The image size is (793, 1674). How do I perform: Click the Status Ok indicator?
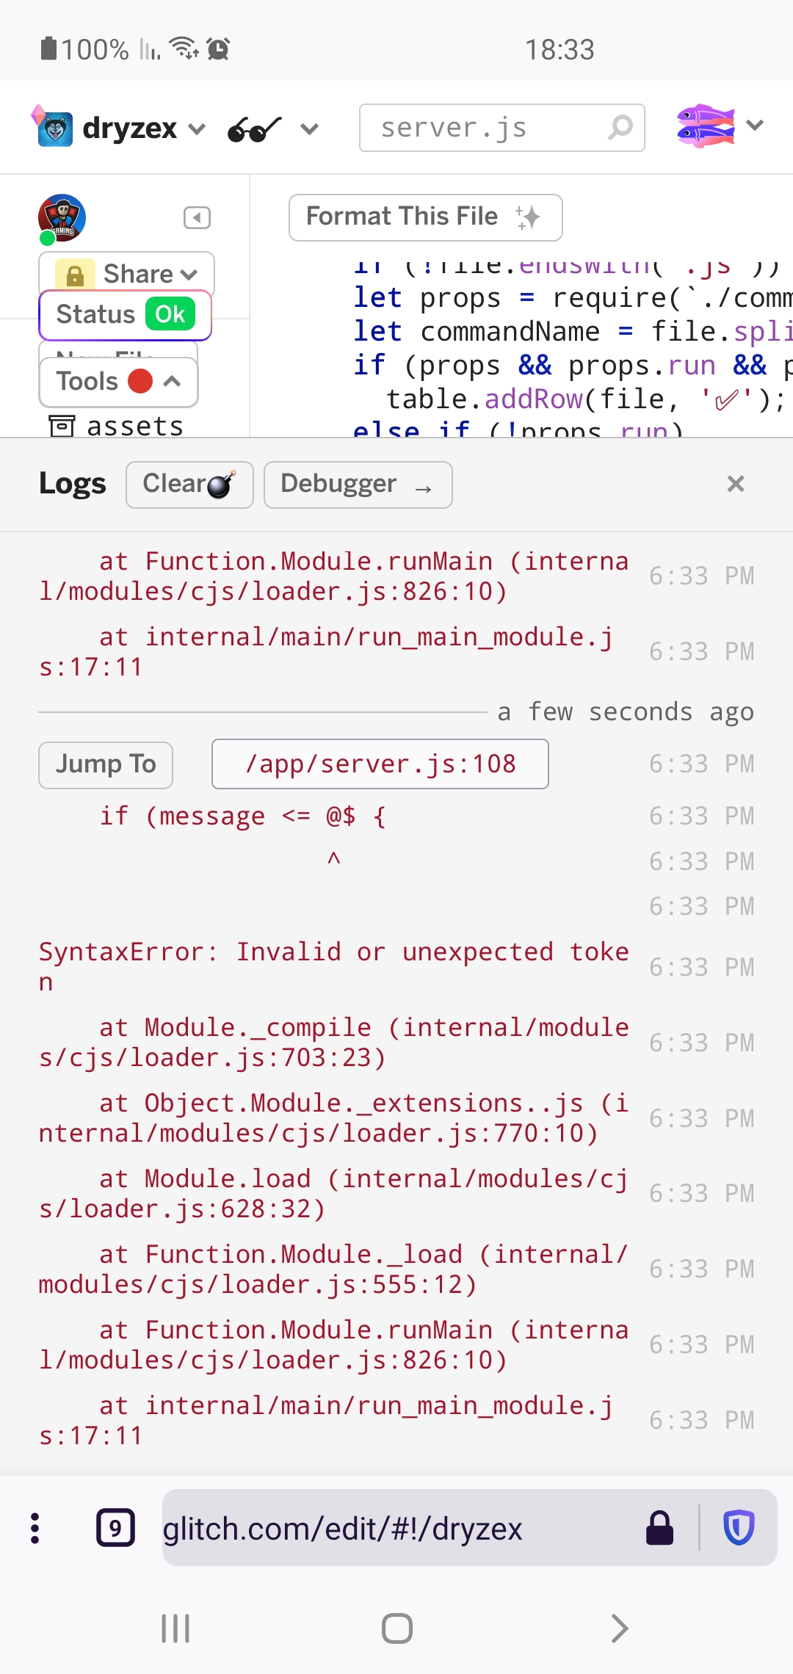[126, 315]
